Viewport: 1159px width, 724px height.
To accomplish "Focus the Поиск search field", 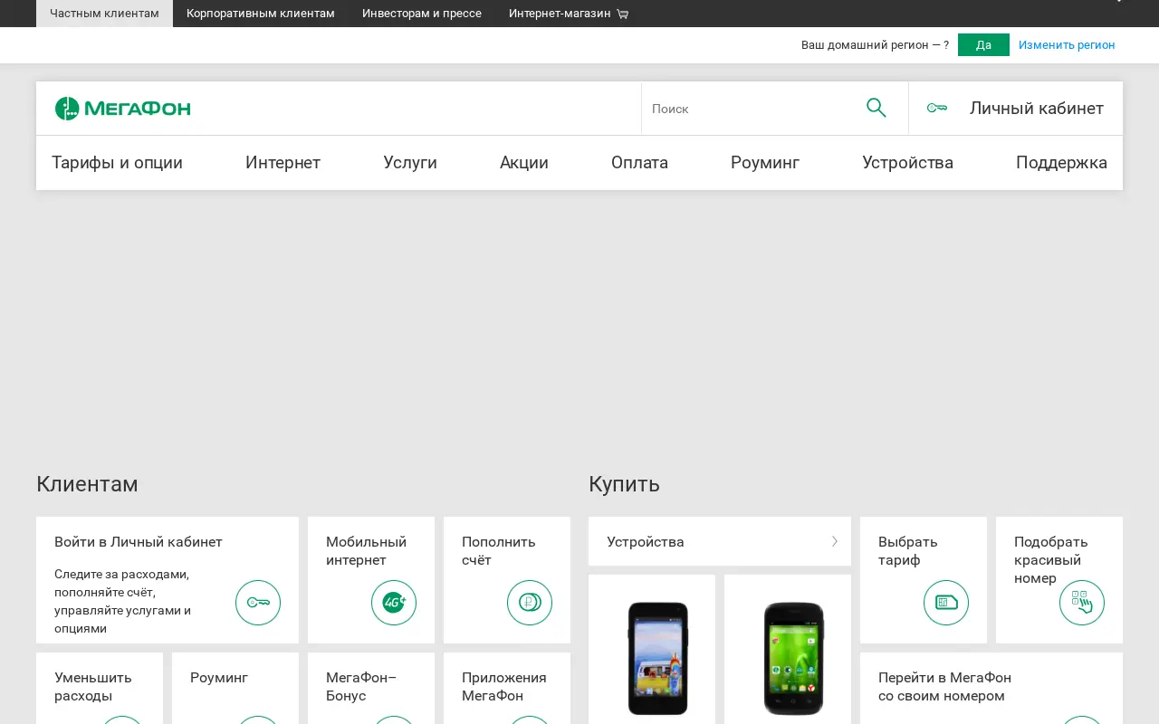I will click(x=752, y=109).
